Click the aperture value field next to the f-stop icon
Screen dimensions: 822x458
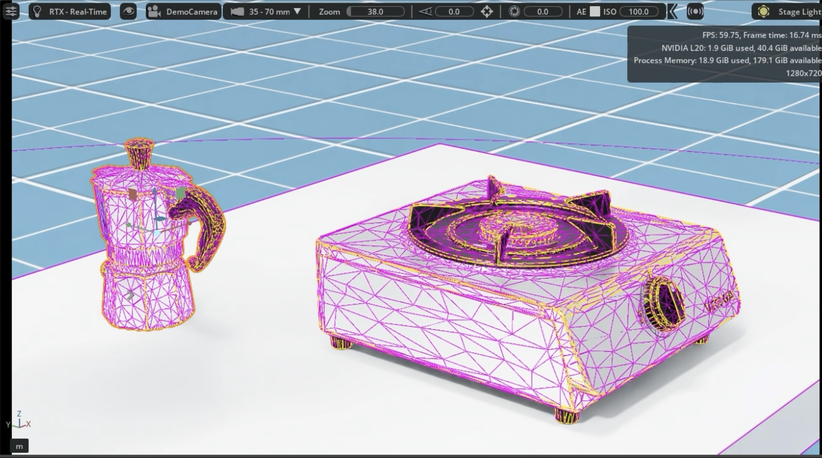click(x=543, y=12)
